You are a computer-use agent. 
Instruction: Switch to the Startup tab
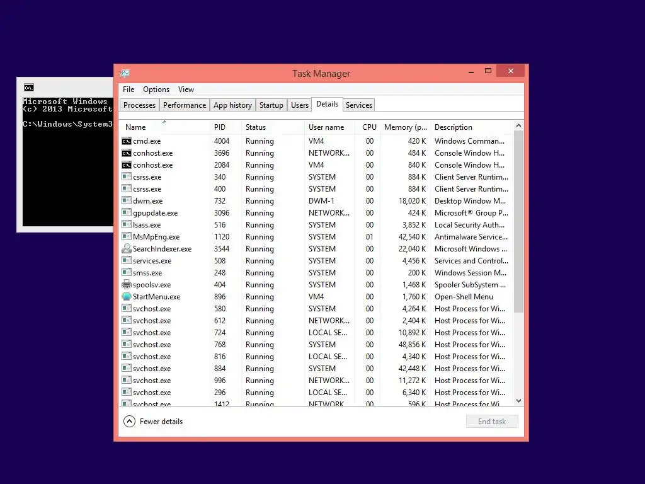[271, 105]
